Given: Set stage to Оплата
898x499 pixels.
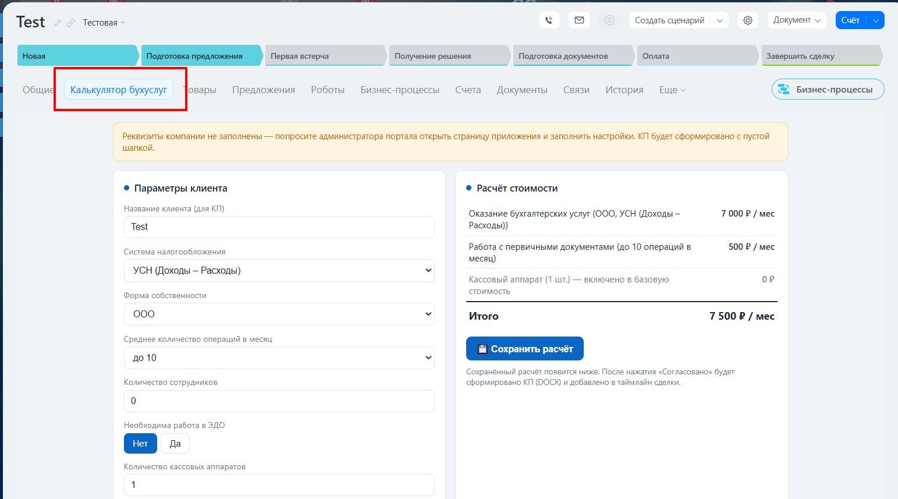Looking at the screenshot, I should [697, 56].
